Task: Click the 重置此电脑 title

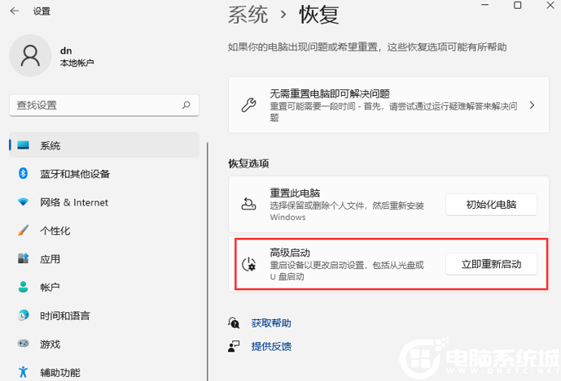Action: (295, 193)
